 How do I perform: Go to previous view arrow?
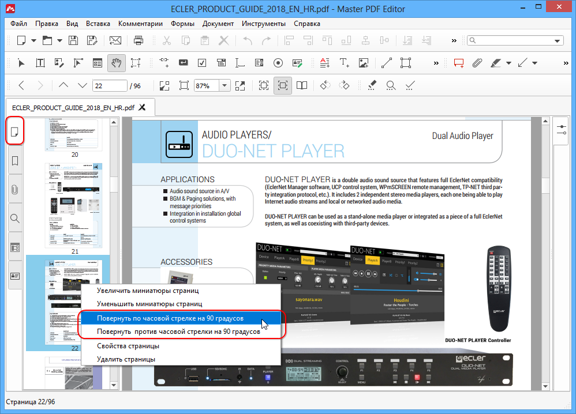(21, 86)
